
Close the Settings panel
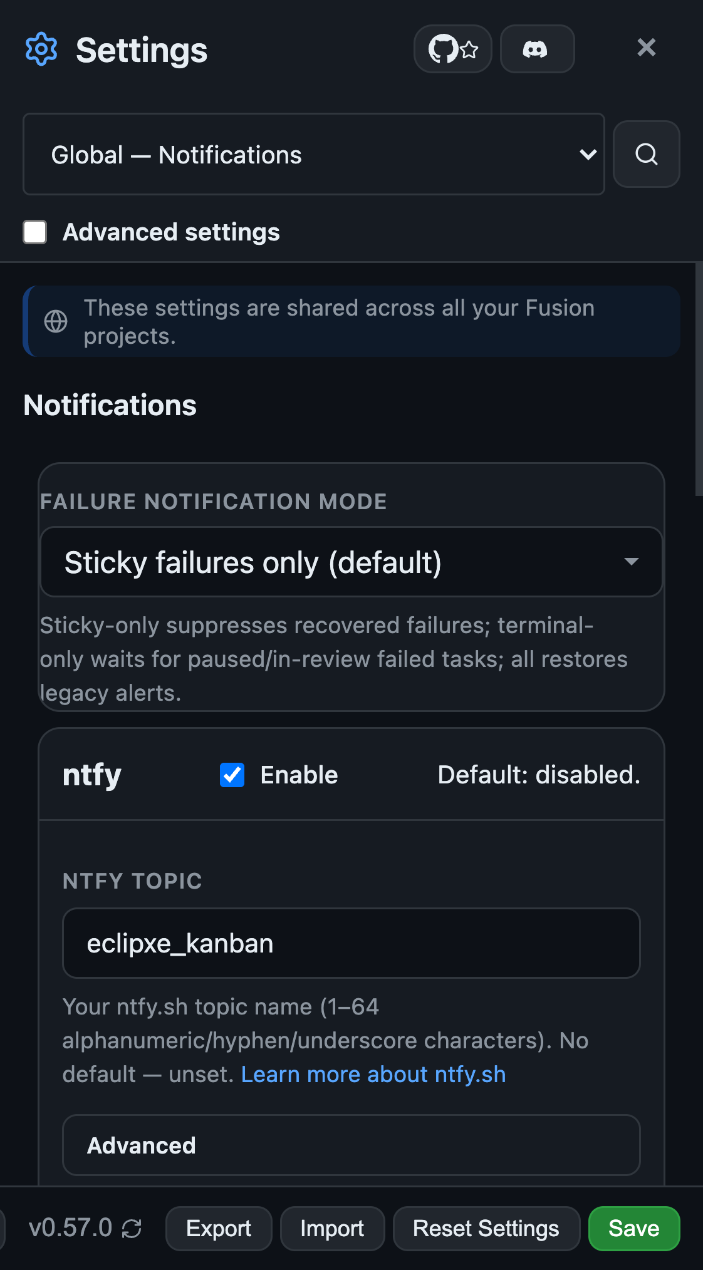[x=646, y=48]
